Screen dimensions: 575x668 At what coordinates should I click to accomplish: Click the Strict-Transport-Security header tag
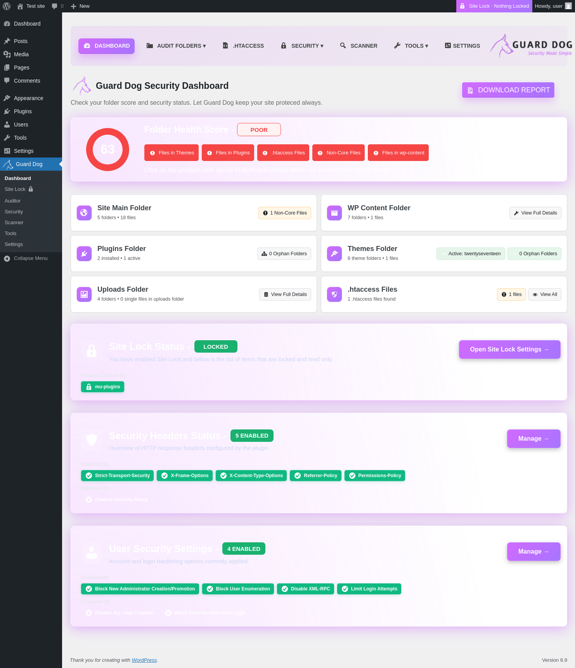point(118,476)
